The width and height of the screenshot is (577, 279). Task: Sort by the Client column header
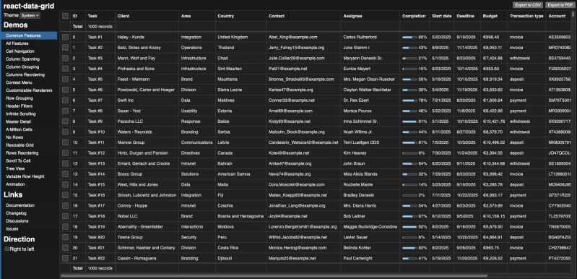pos(147,16)
